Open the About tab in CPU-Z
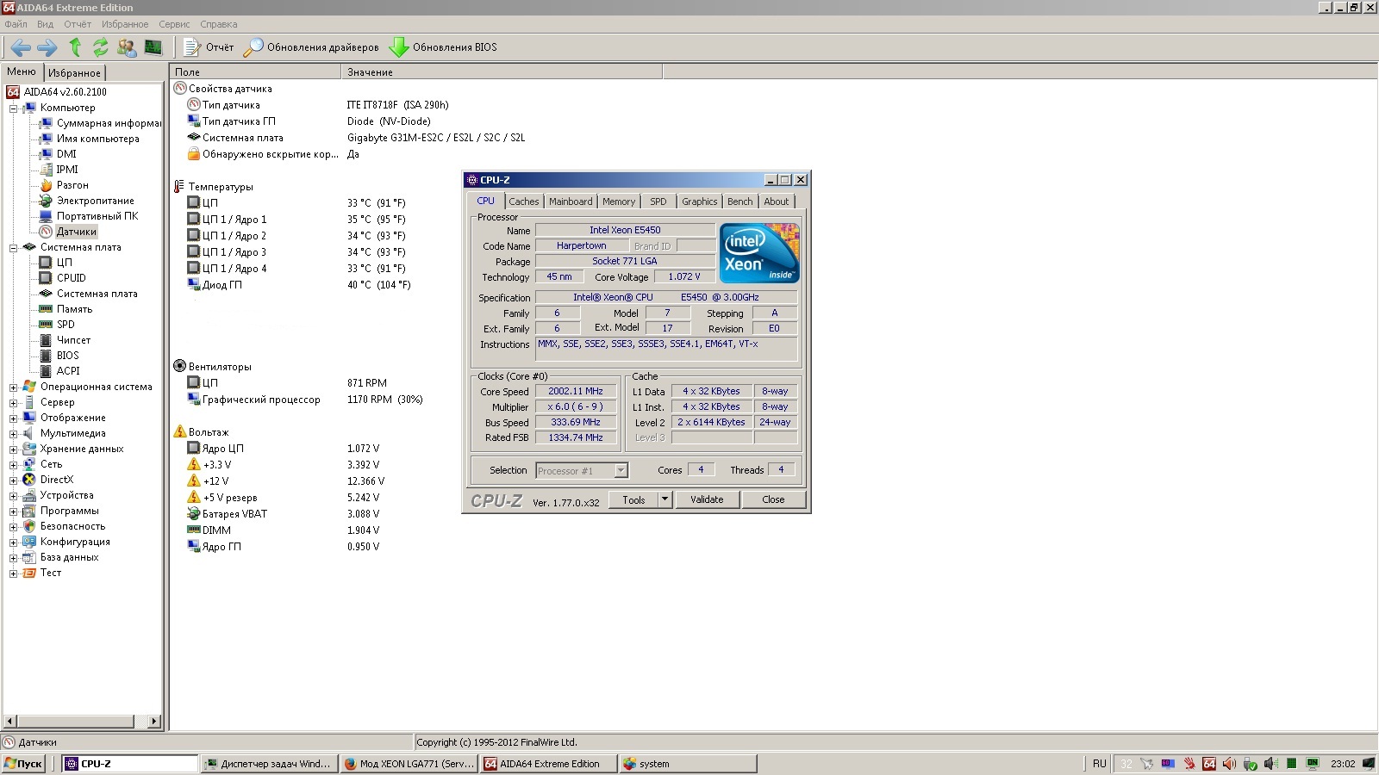1379x775 pixels. coord(776,201)
